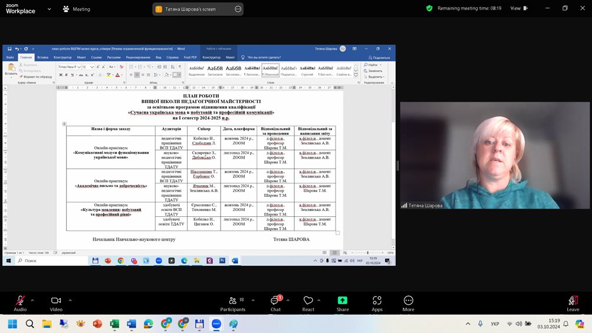This screenshot has height=333, width=592.
Task: Click the green encryption shield icon
Action: click(x=429, y=8)
